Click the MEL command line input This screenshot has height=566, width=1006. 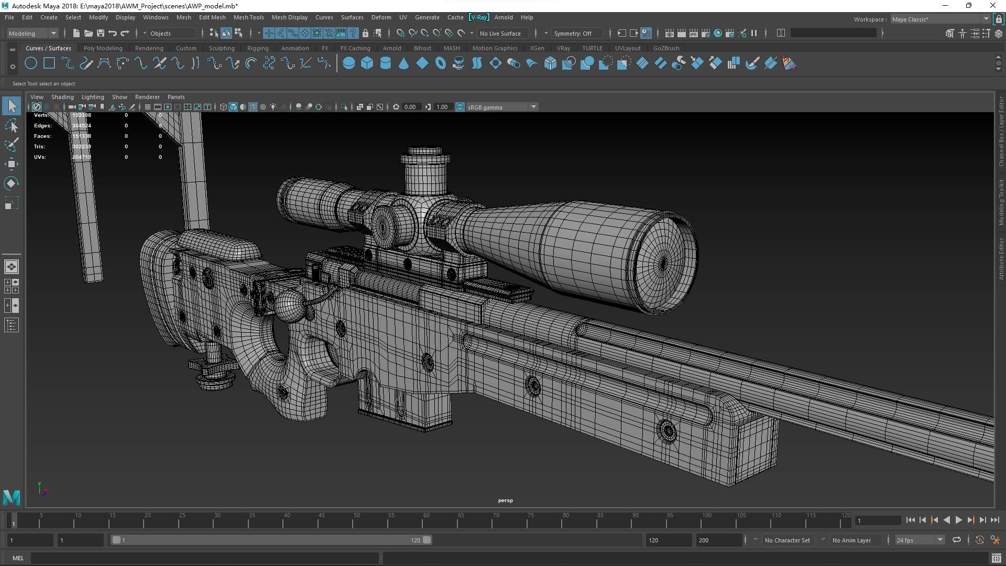204,558
